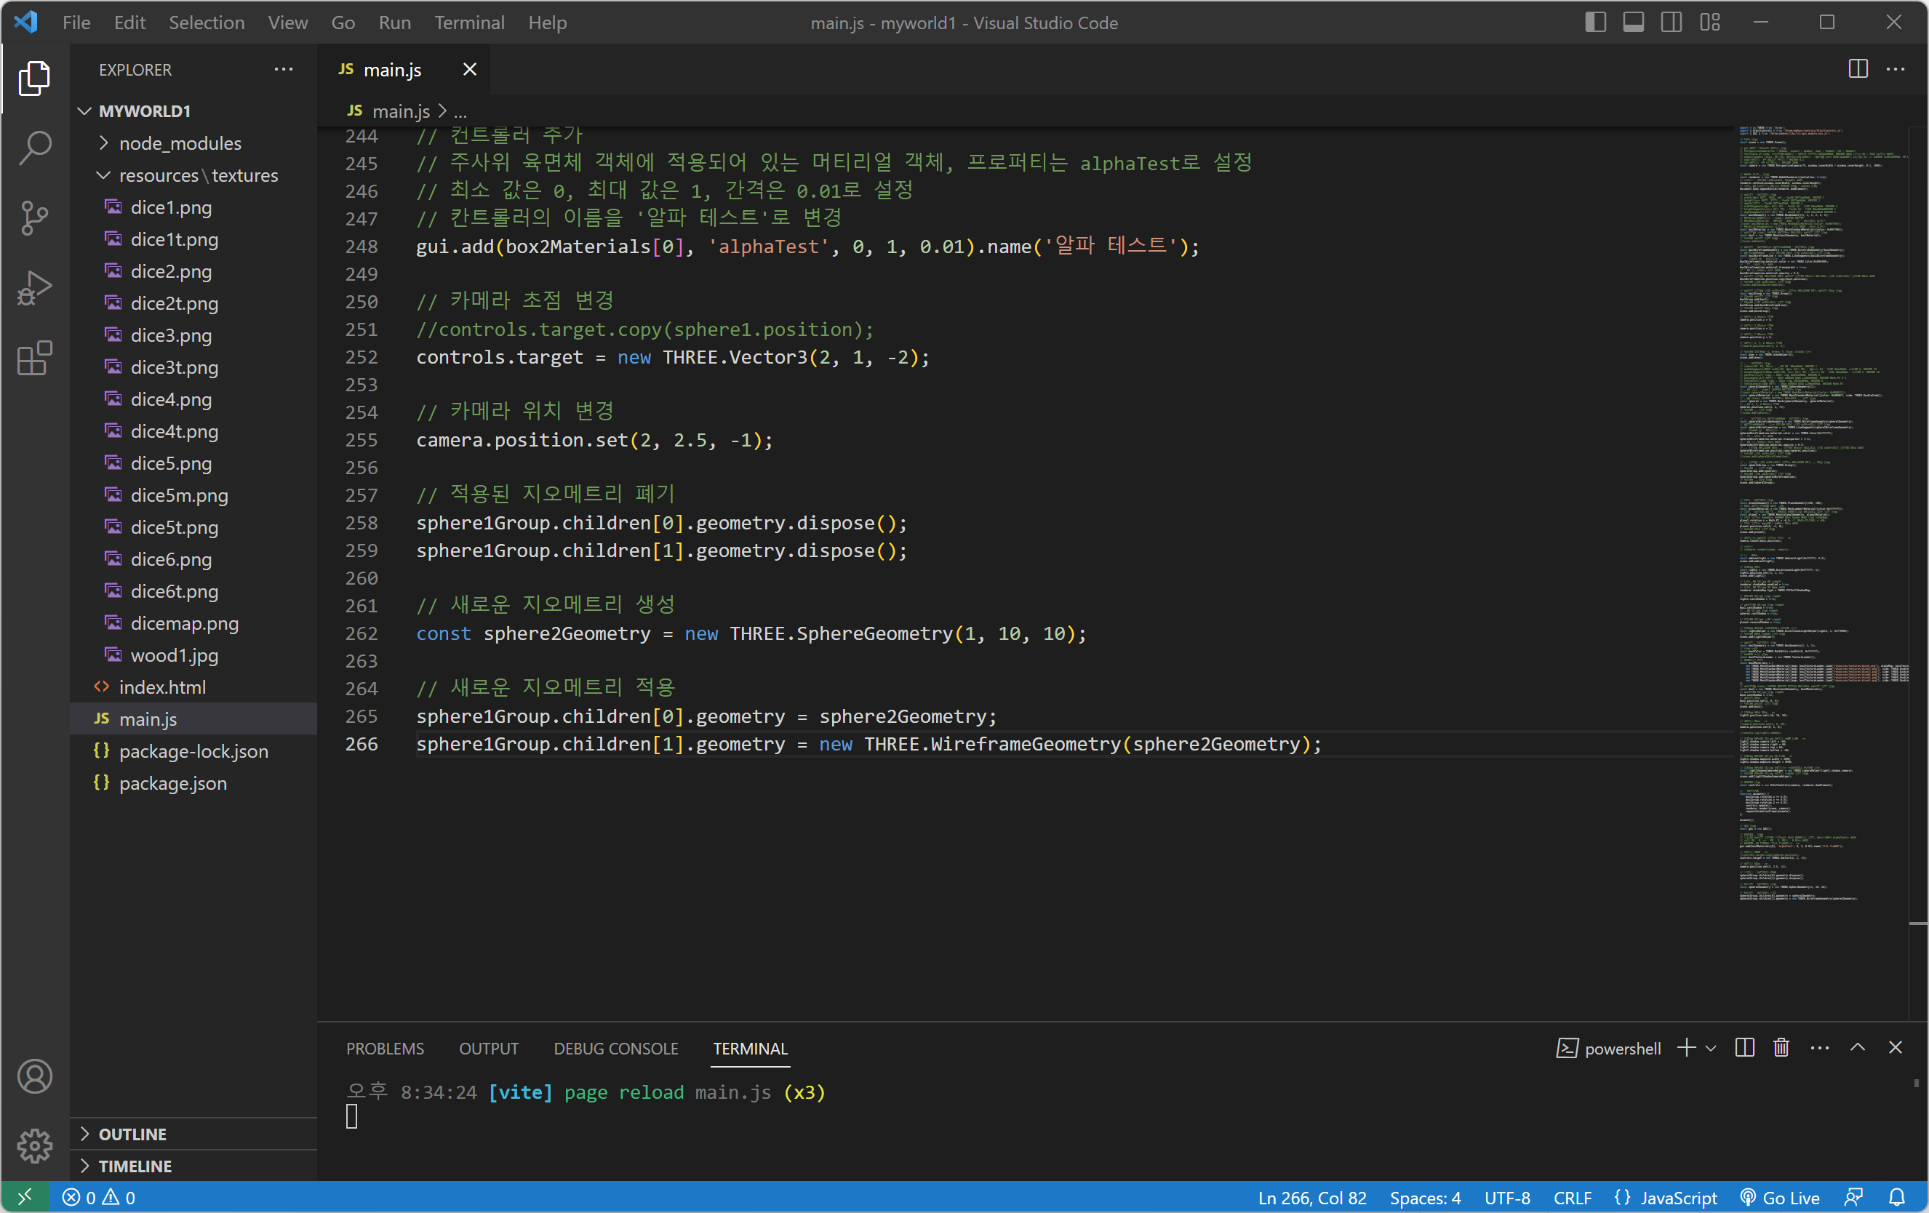Image resolution: width=1929 pixels, height=1213 pixels.
Task: Click the Go Live status bar button
Action: tap(1780, 1197)
